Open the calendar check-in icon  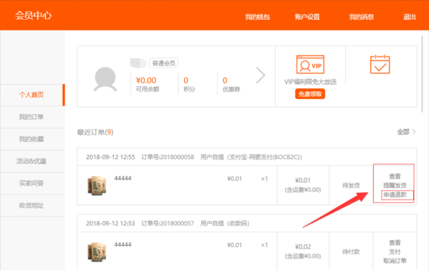tap(380, 64)
